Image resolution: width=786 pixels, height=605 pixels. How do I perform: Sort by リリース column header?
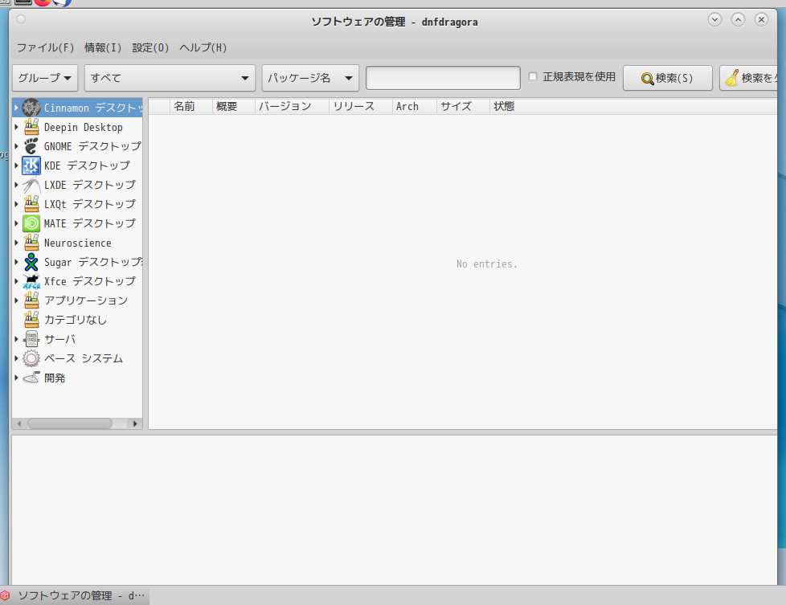pyautogui.click(x=360, y=106)
